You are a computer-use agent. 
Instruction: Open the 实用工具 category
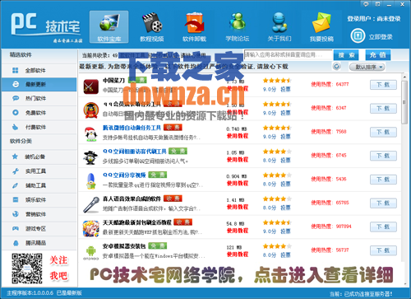tap(39, 171)
